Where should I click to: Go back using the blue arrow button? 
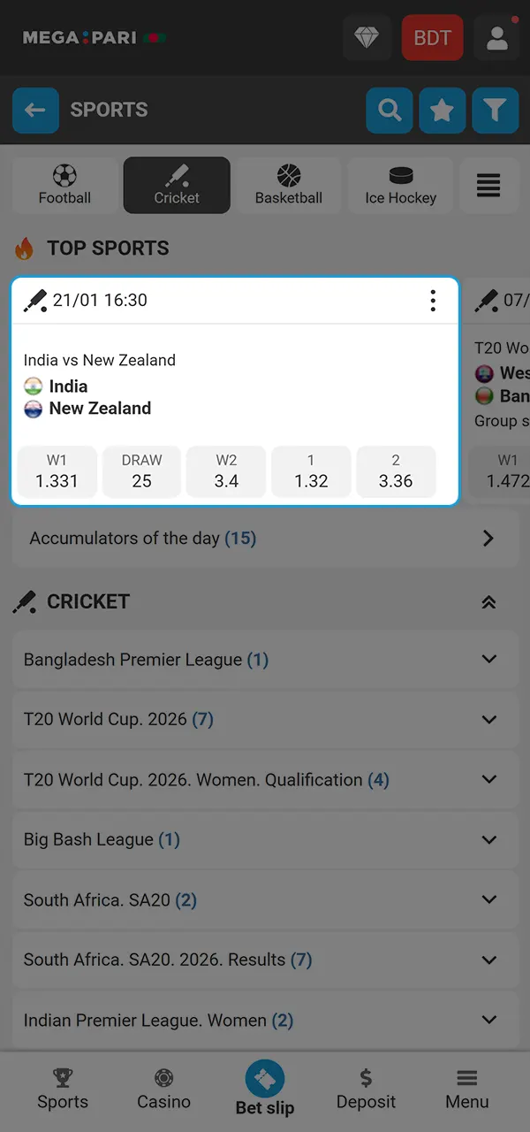[x=35, y=111]
